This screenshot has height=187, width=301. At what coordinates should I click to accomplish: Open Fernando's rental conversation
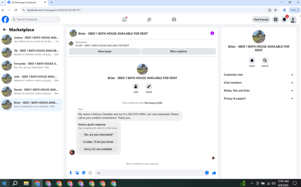[31, 65]
